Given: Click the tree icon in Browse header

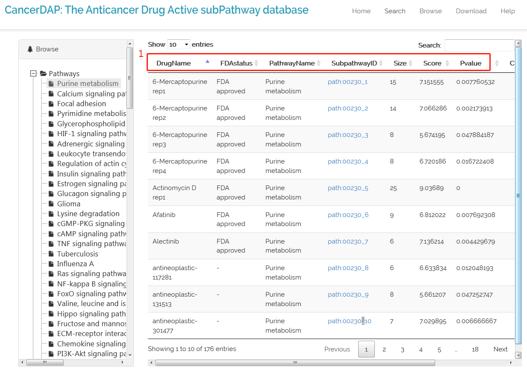Looking at the screenshot, I should tap(30, 49).
